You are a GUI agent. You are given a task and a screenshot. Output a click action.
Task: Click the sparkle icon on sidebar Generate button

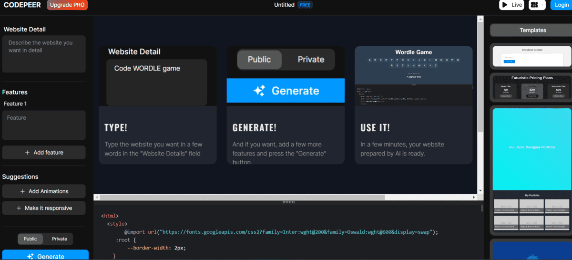(31, 256)
